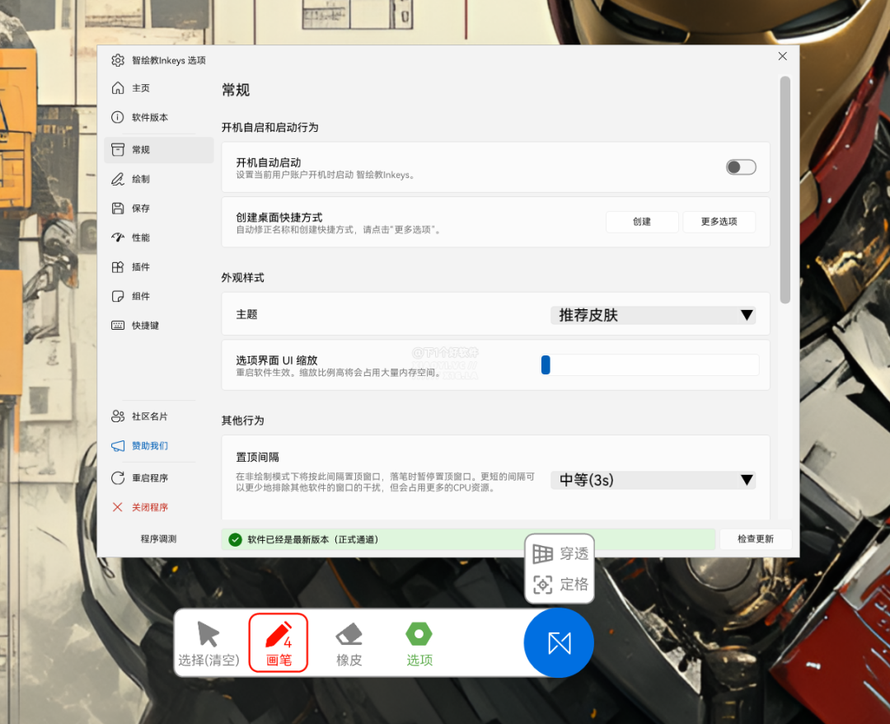Open the 置顶间隔 中等(3s) dropdown
The image size is (890, 724).
(x=653, y=481)
